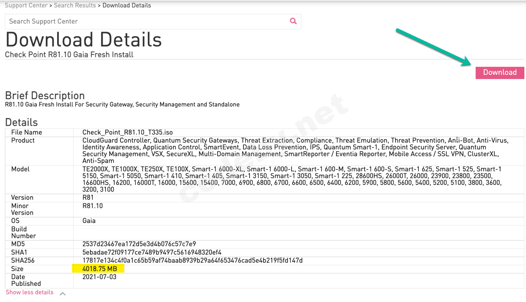This screenshot has width=526, height=302.
Task: Open the Support Center breadcrumb link
Action: pos(26,6)
